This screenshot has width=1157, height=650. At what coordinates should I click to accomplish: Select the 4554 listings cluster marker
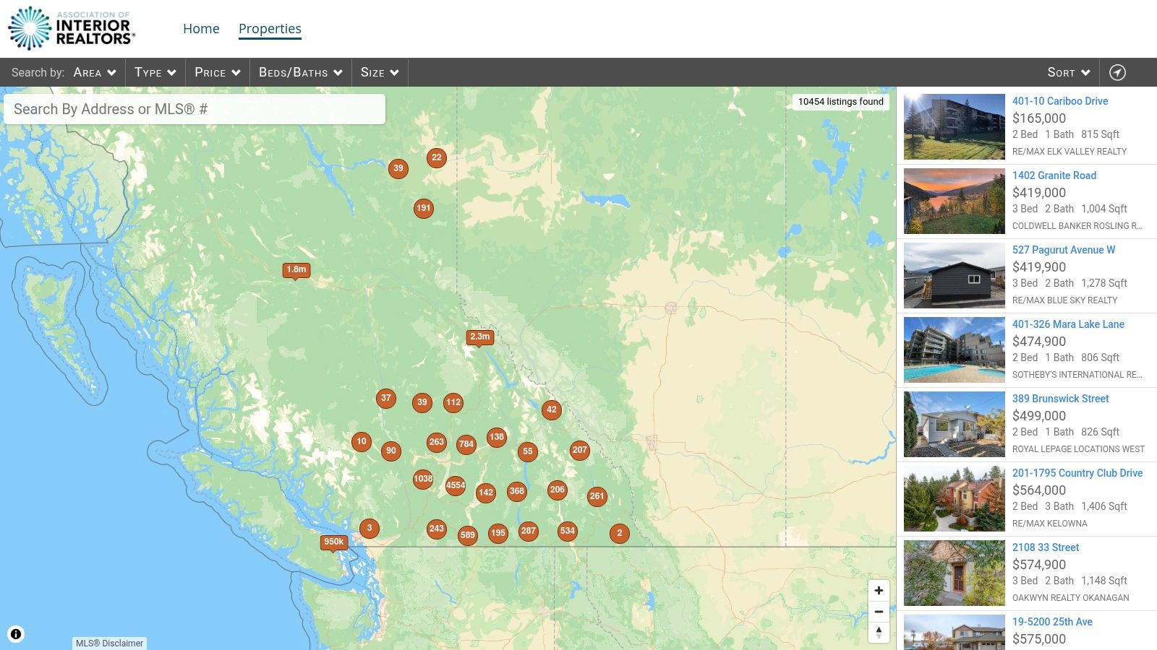[x=456, y=485]
